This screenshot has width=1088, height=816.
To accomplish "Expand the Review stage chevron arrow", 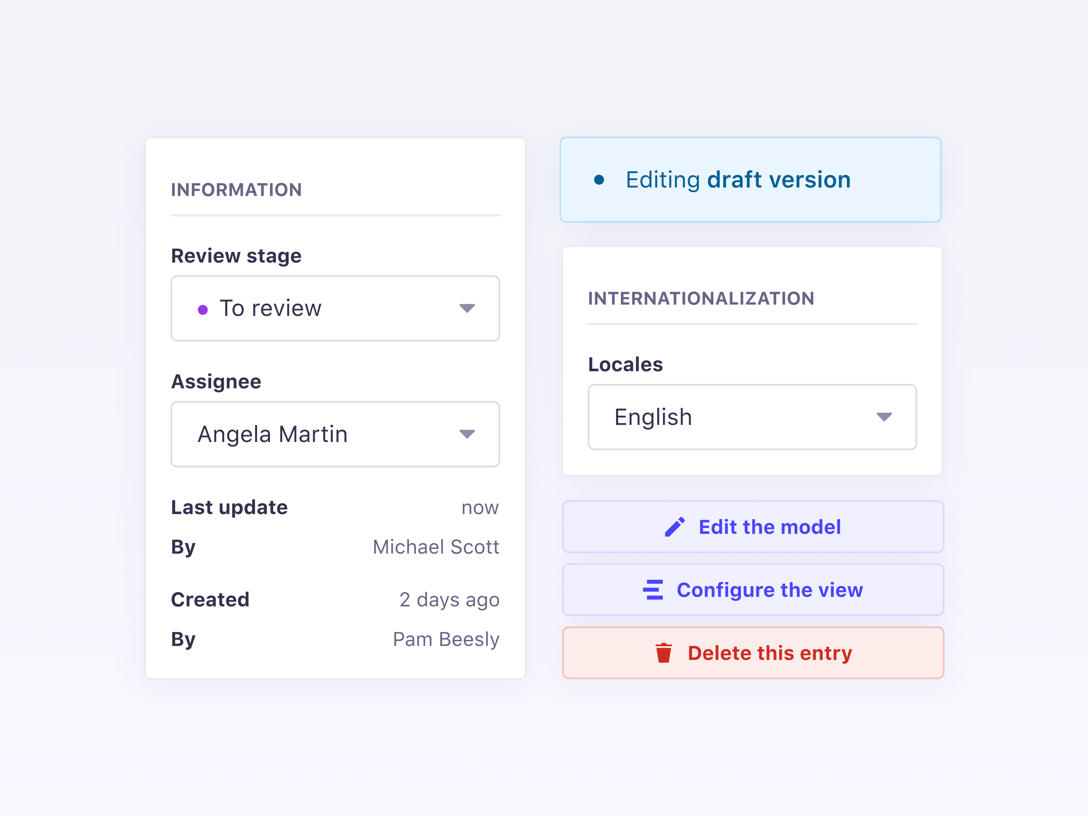I will click(467, 308).
